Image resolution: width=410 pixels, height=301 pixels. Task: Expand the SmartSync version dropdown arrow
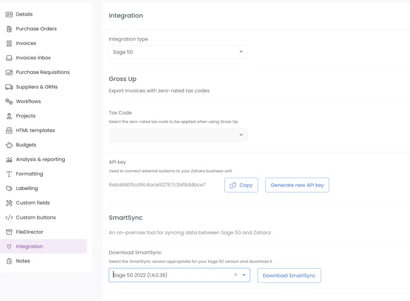pos(244,275)
